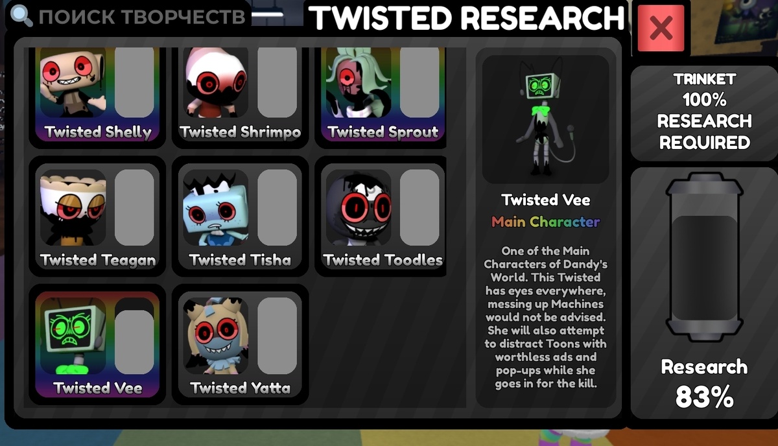Click the gray research slot beside Twisted Shelly

coord(134,82)
